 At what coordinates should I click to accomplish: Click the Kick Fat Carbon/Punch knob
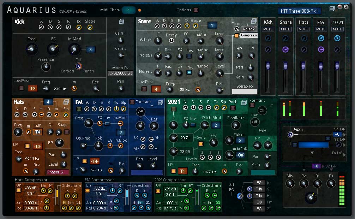click(78, 66)
